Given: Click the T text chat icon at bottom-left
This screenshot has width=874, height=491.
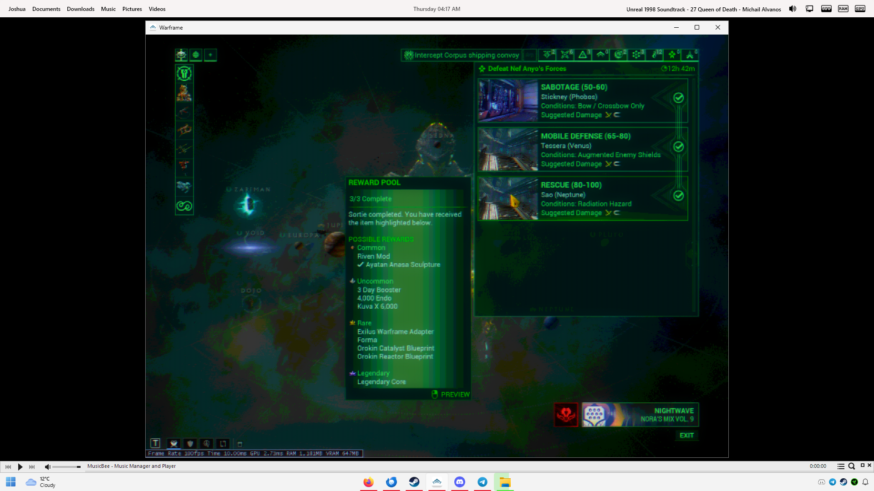Looking at the screenshot, I should pyautogui.click(x=155, y=443).
